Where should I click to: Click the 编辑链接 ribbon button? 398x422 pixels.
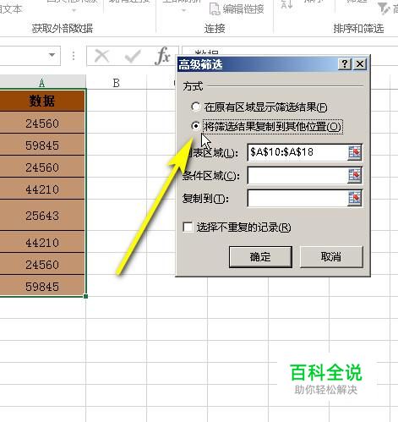(x=237, y=9)
